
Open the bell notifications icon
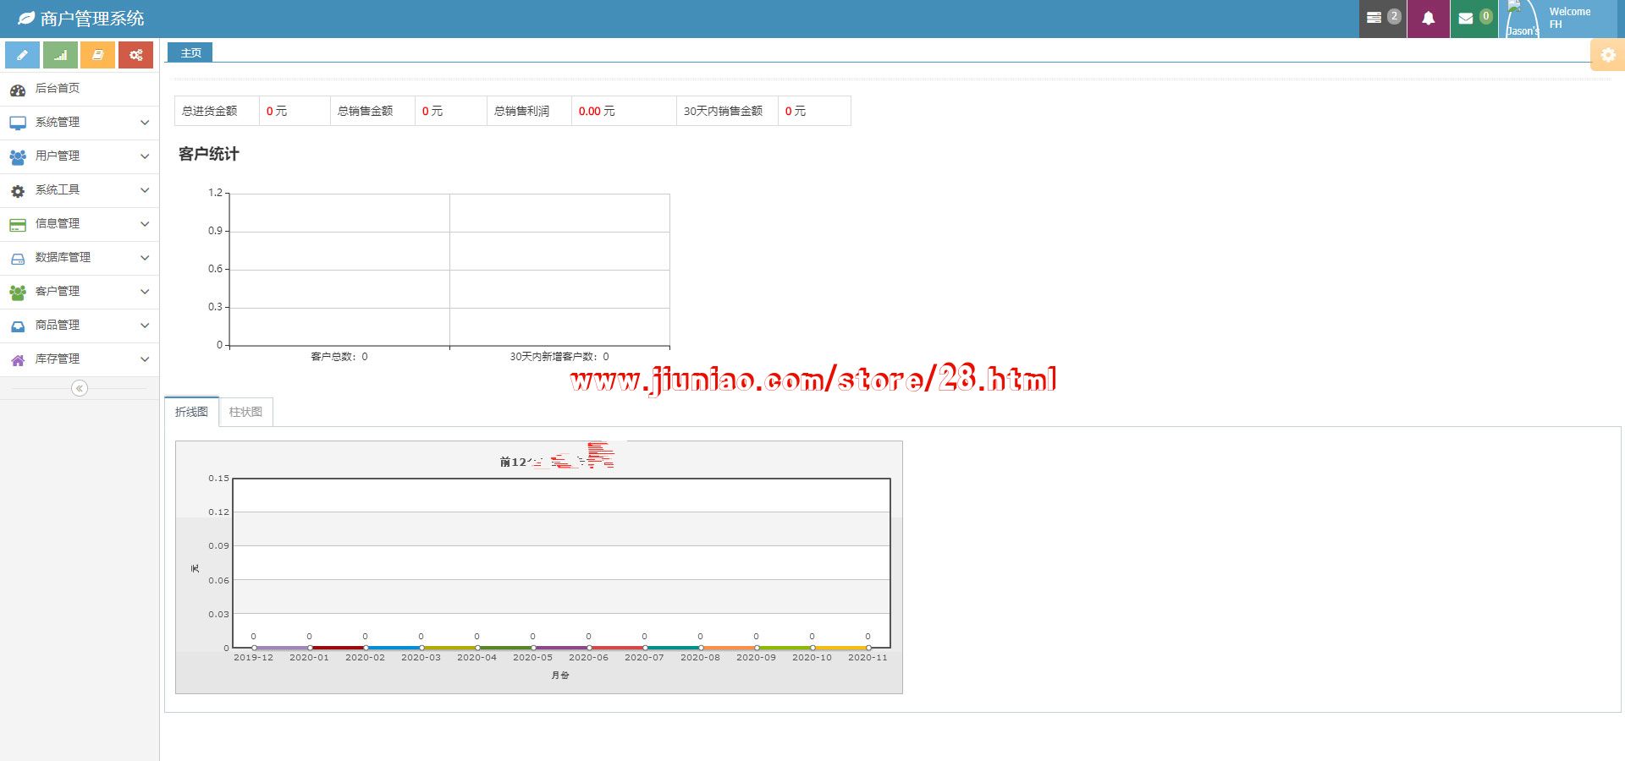pos(1428,19)
